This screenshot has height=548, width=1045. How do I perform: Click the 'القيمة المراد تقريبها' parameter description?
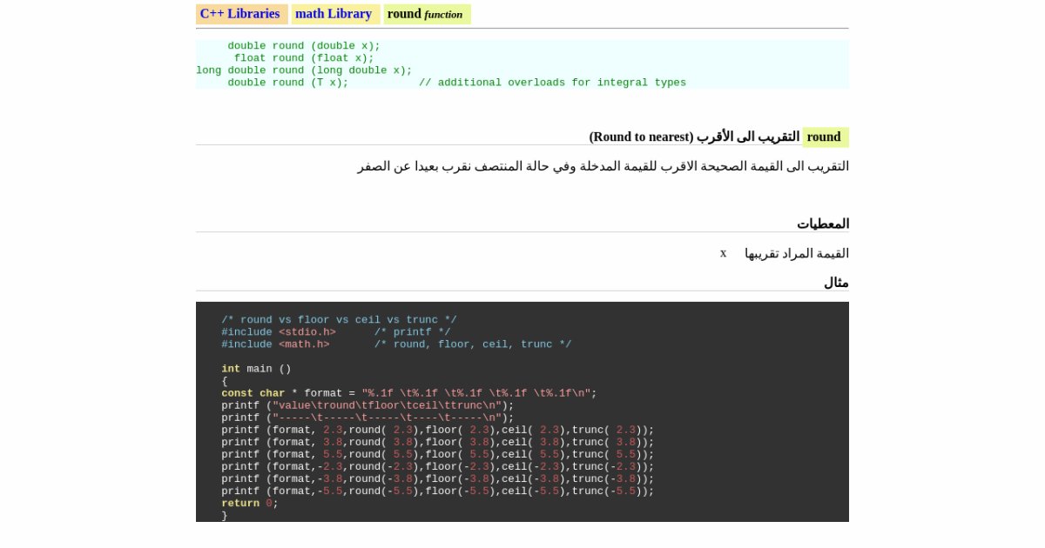[x=796, y=253]
